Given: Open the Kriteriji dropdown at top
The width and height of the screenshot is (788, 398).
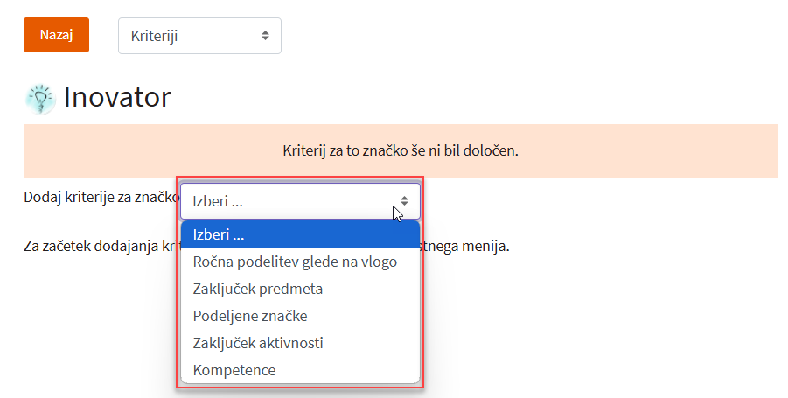Looking at the screenshot, I should [x=199, y=36].
